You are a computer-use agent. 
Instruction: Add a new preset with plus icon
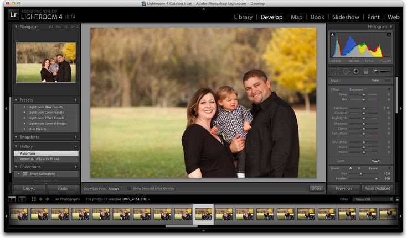75,100
